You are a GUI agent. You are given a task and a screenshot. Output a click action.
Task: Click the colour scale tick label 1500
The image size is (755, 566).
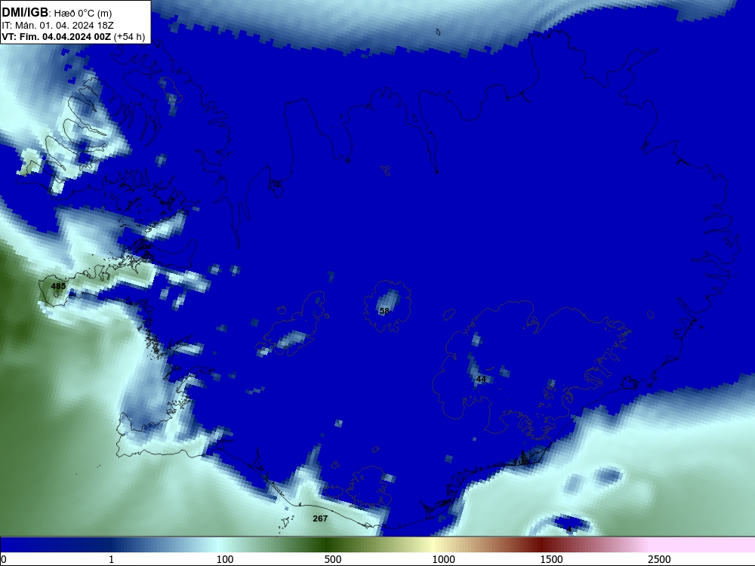coord(551,559)
